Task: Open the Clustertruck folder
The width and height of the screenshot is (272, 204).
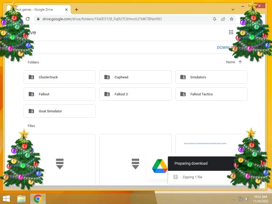Action: [59, 77]
